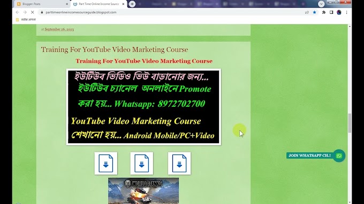364x204 pixels.
Task: Click the page vertical scrollbar thumb
Action: tap(350, 123)
